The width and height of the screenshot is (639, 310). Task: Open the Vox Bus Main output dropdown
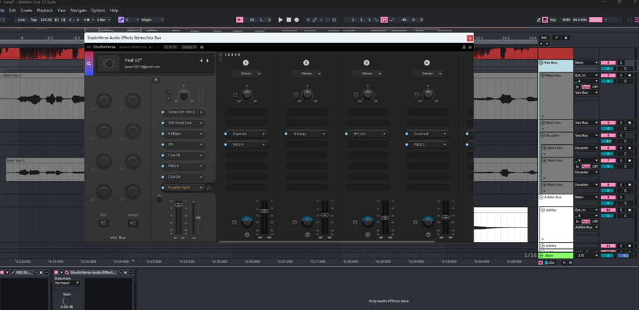pos(586,63)
